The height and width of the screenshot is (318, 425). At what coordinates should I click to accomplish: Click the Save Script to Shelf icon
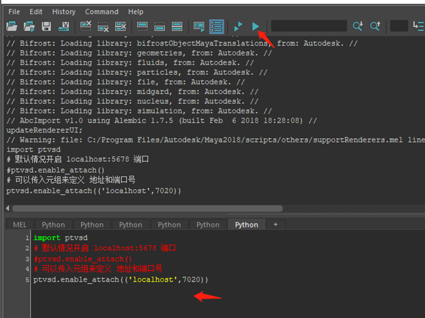(64, 26)
